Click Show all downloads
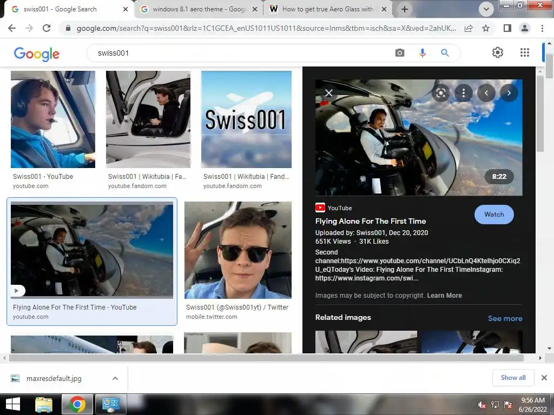This screenshot has height=415, width=554. click(x=513, y=378)
